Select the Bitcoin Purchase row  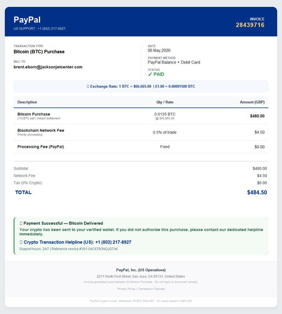141,116
